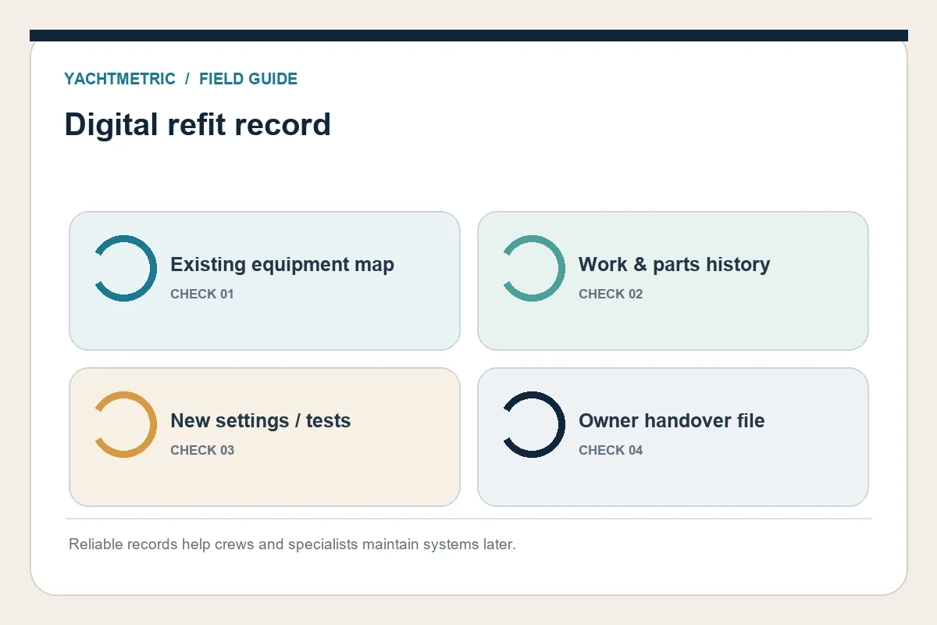
Task: Open the Existing equipment map title
Action: 282,264
